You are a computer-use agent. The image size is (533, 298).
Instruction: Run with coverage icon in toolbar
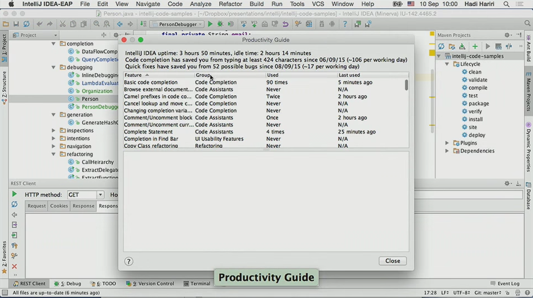point(231,24)
